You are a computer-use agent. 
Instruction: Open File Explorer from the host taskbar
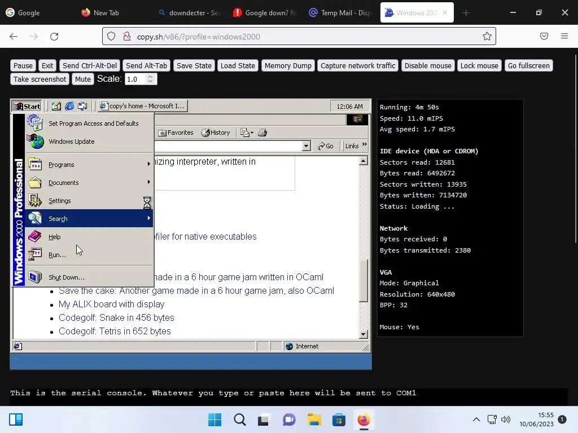pos(314,419)
